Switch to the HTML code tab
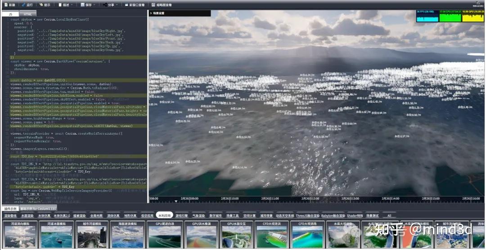Image resolution: width=486 pixels, height=250 pixels. point(28,14)
